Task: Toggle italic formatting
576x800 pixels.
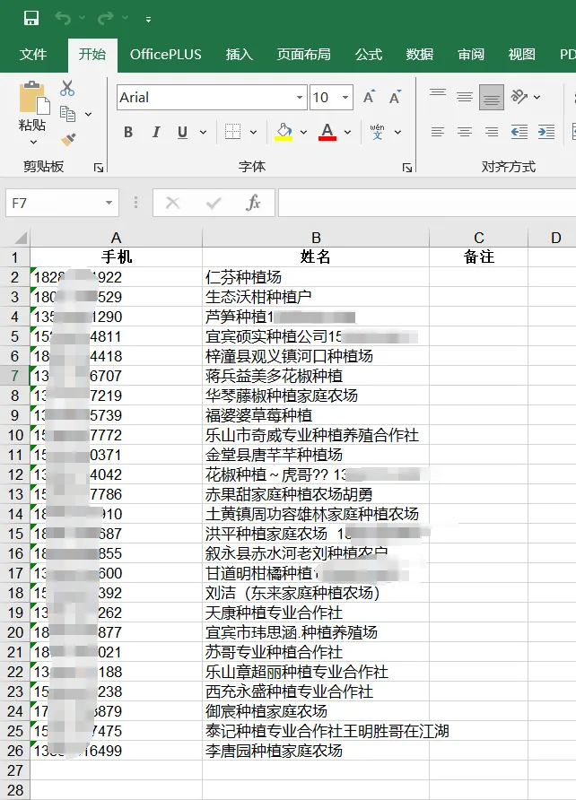Action: [156, 133]
